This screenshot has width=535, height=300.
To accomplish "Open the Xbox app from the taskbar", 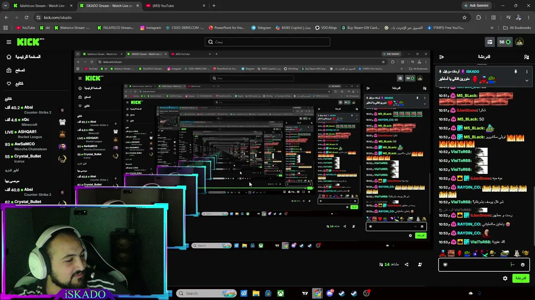I will [x=280, y=293].
